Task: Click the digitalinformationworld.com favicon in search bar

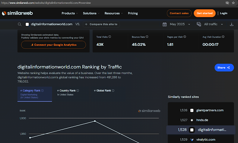Action: tap(27, 24)
